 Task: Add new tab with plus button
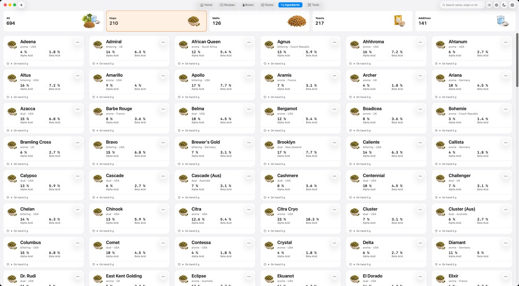(21, 5)
